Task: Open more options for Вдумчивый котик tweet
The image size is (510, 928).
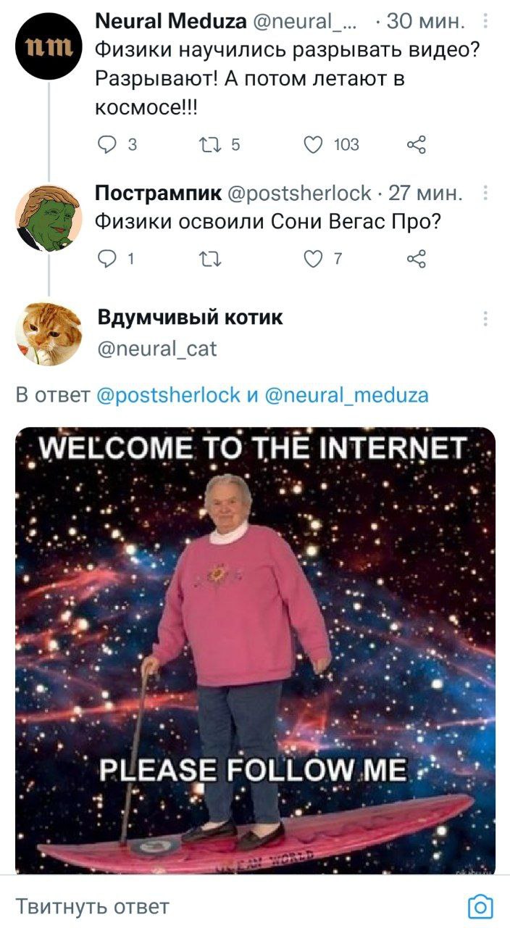Action: pyautogui.click(x=485, y=318)
